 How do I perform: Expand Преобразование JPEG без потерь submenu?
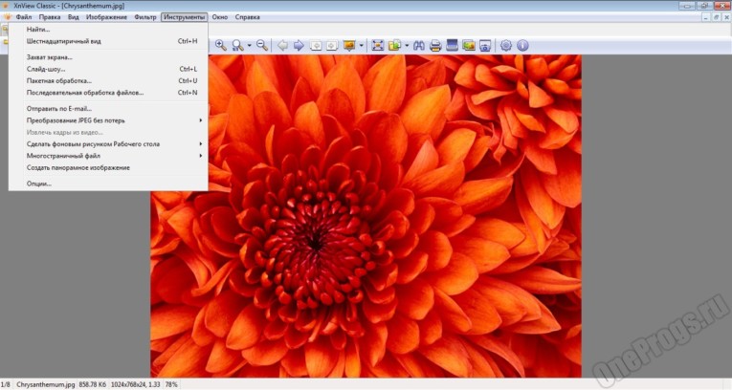(x=108, y=120)
